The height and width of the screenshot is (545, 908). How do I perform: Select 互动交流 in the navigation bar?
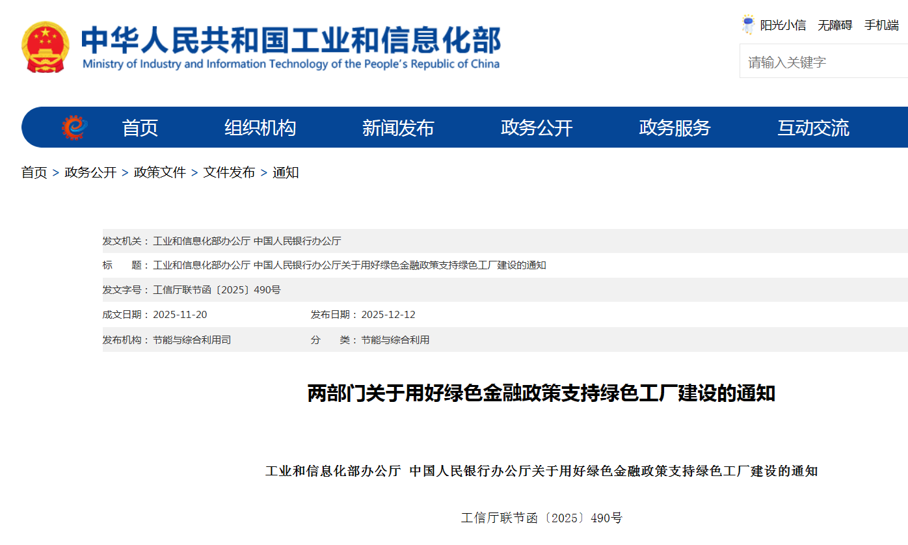coord(813,128)
